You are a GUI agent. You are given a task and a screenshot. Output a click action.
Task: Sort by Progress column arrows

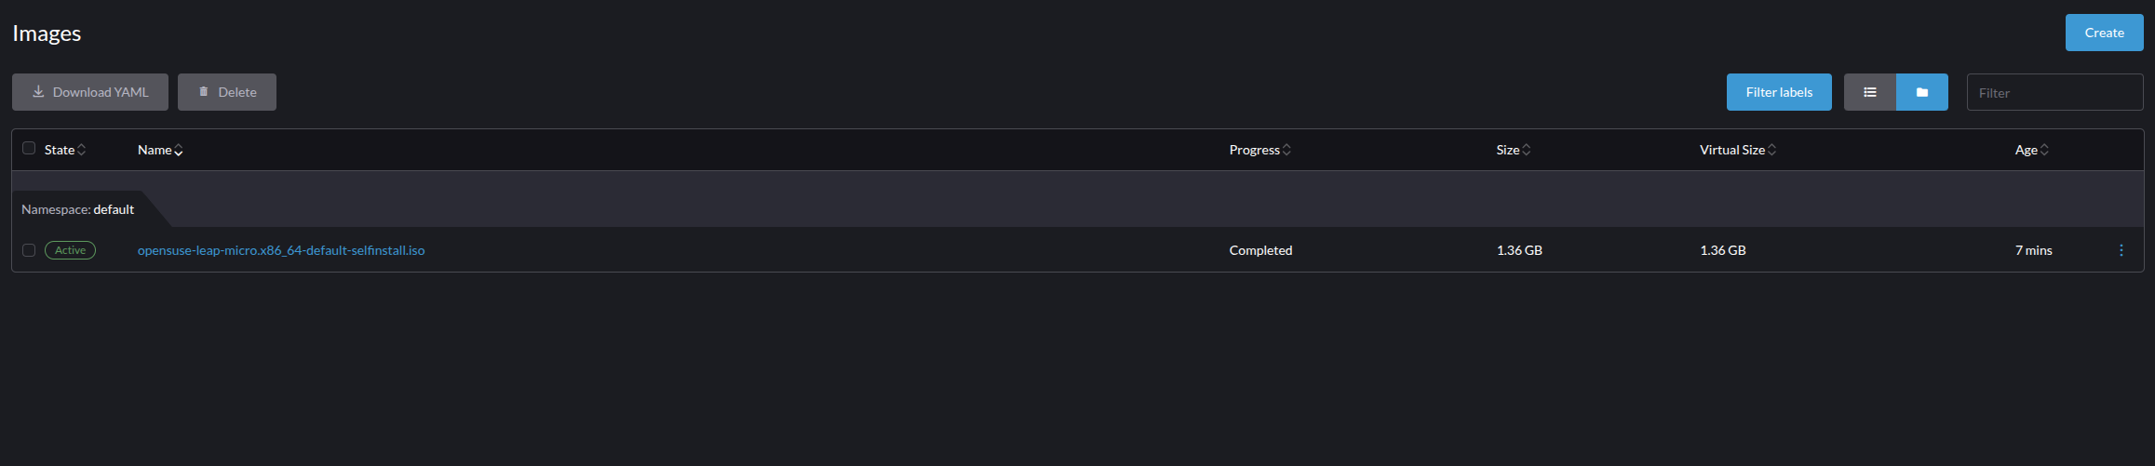1286,150
